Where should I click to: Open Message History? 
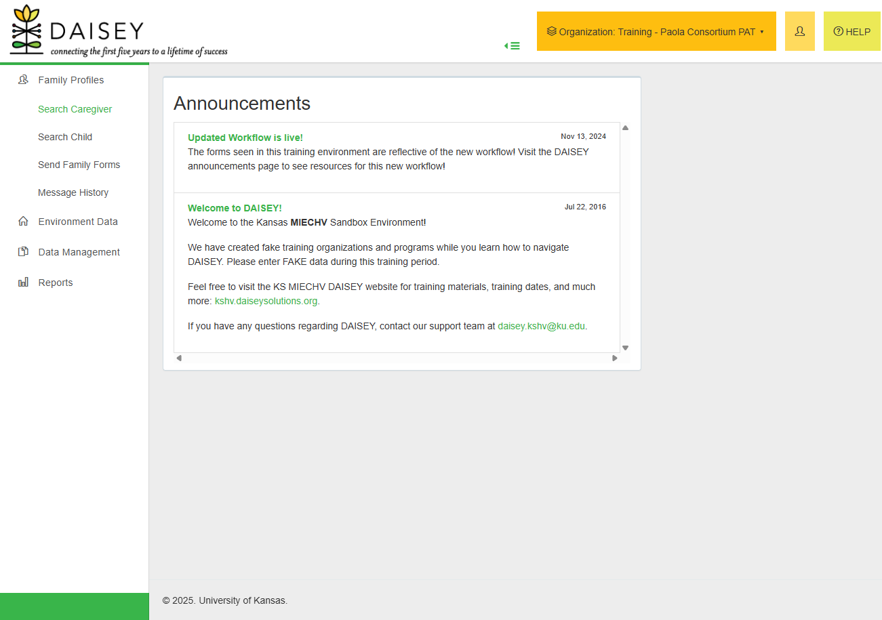click(x=73, y=192)
